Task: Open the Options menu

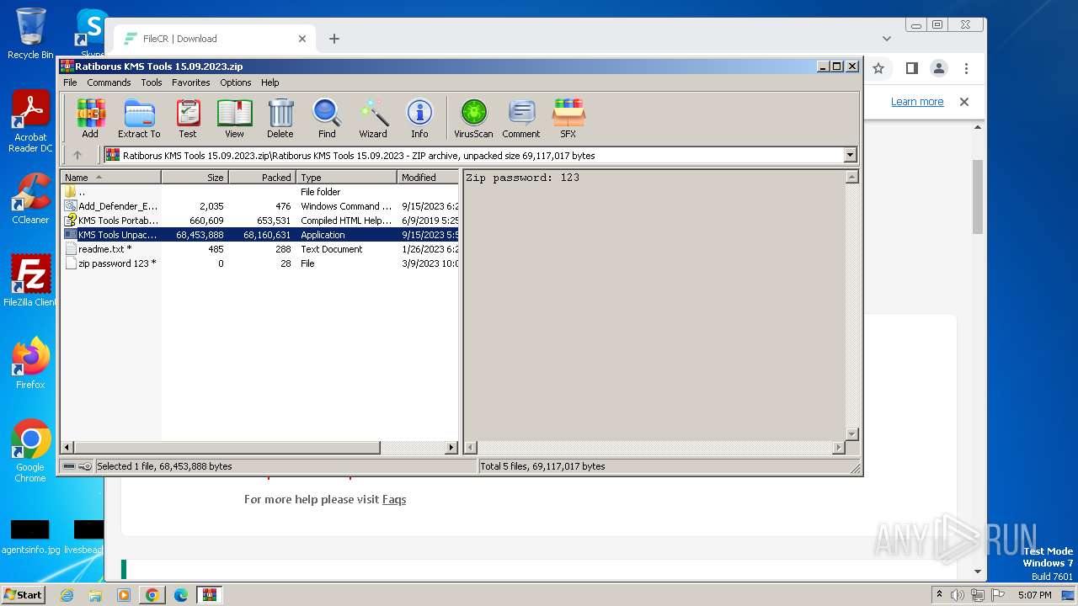Action: click(236, 82)
